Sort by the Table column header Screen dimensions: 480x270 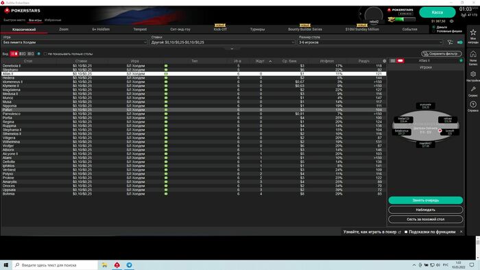(x=28, y=61)
